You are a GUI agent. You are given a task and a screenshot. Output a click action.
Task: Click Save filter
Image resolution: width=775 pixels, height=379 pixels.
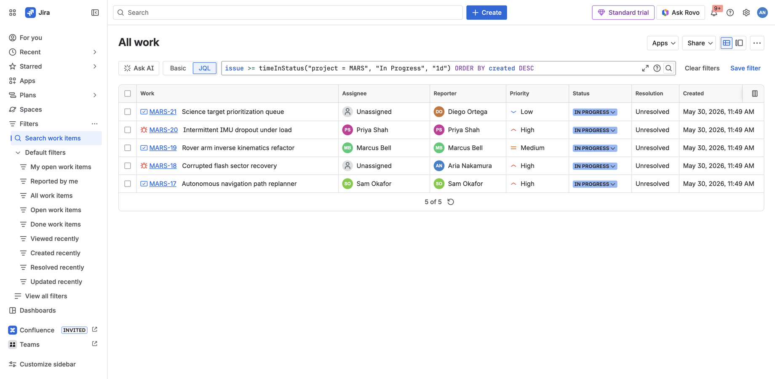pyautogui.click(x=745, y=68)
